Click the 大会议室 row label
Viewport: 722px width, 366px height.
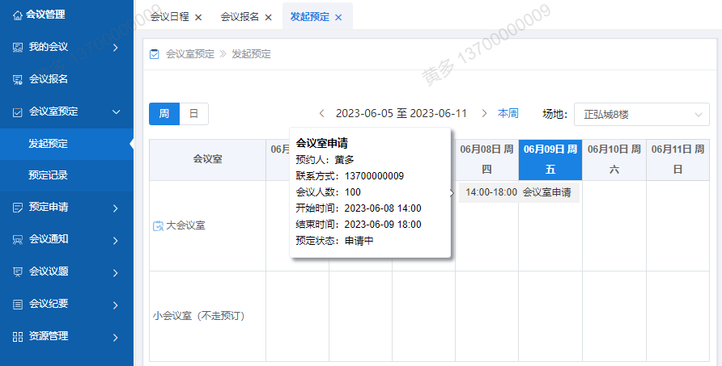coord(185,225)
